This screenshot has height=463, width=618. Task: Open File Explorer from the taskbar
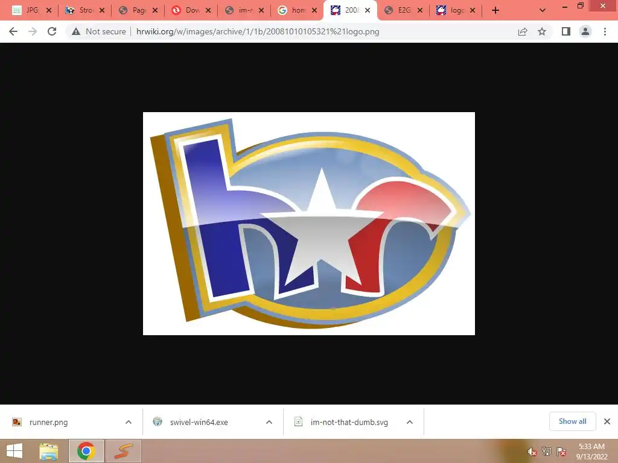pyautogui.click(x=48, y=451)
